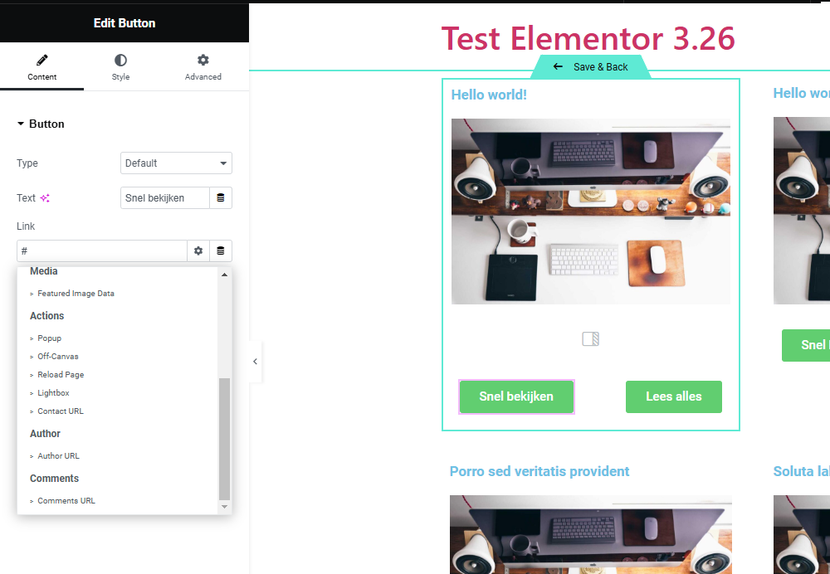This screenshot has width=830, height=574.
Task: Click the Snel bekijken button in the first card
Action: pyautogui.click(x=516, y=396)
